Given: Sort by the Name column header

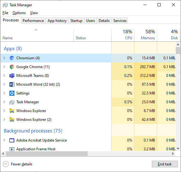Looking at the screenshot, I should click(x=37, y=35).
